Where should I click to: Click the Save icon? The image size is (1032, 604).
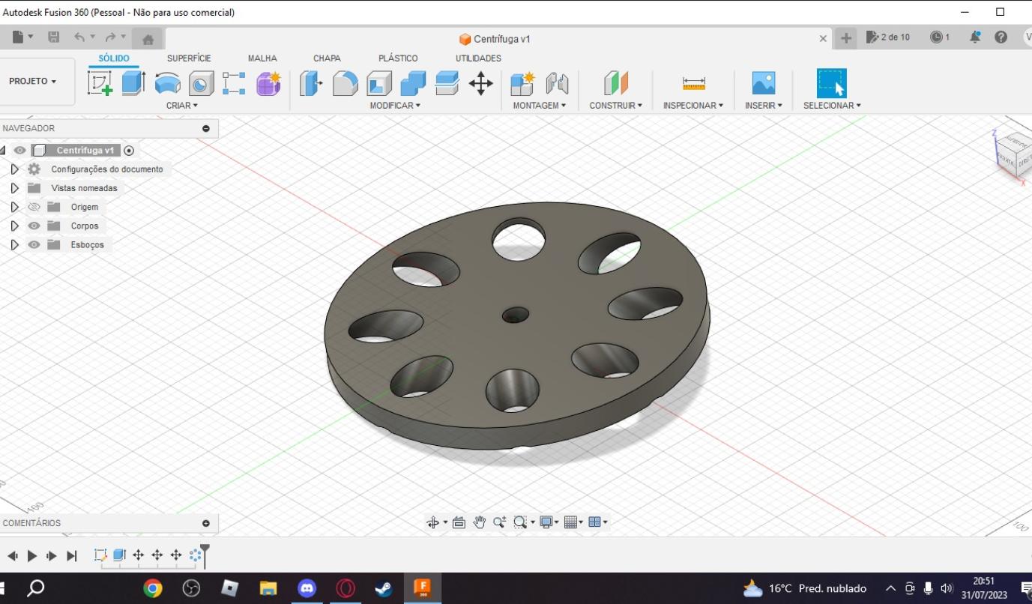53,37
